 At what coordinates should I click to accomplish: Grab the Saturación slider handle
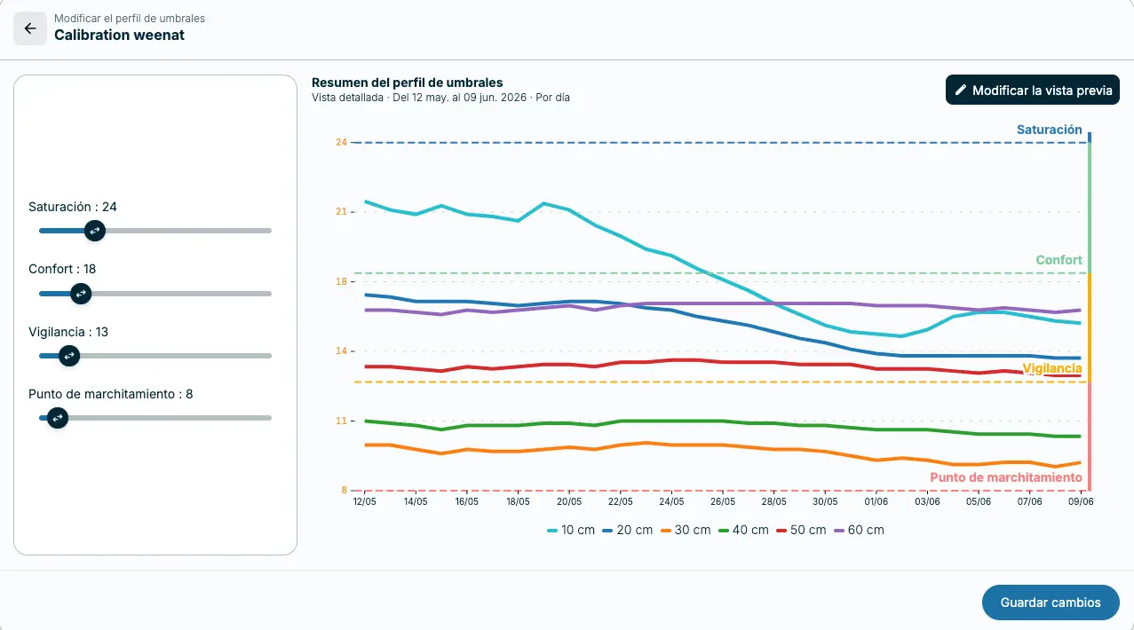coord(95,231)
